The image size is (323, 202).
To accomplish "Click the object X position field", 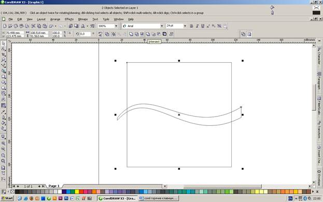I will (x=15, y=33).
